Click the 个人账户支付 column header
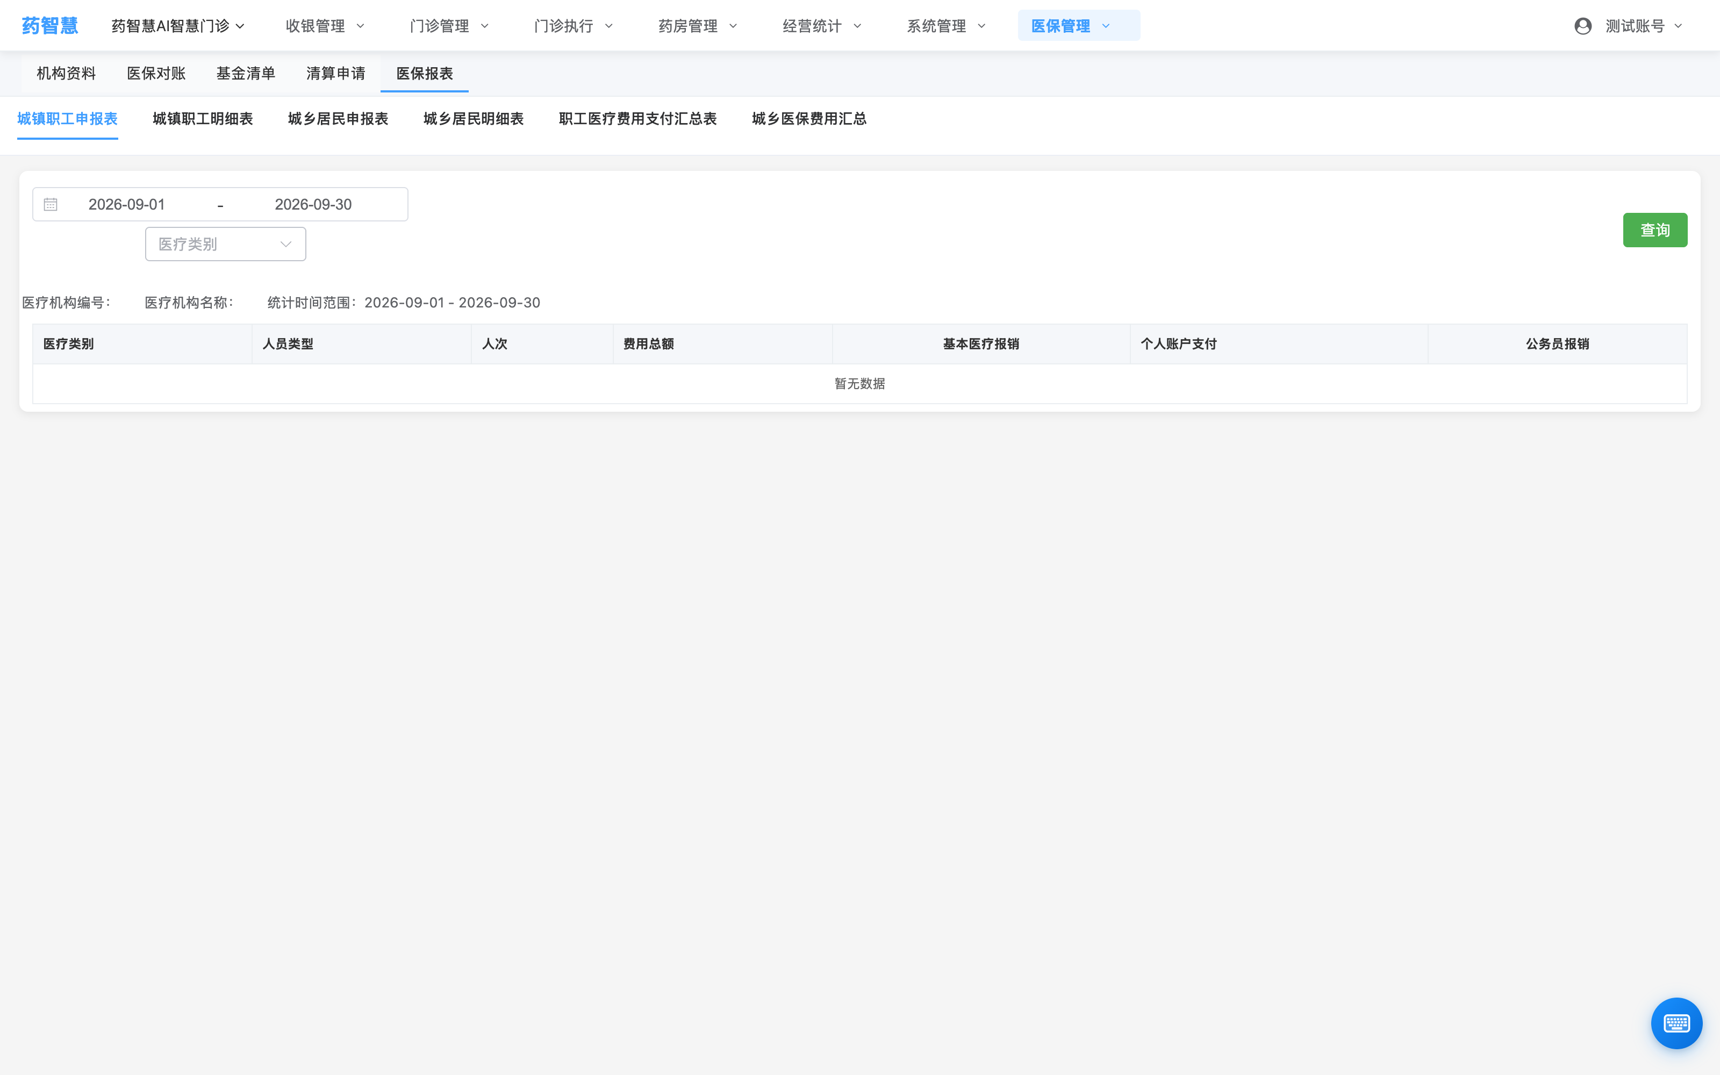The width and height of the screenshot is (1720, 1075). tap(1279, 344)
